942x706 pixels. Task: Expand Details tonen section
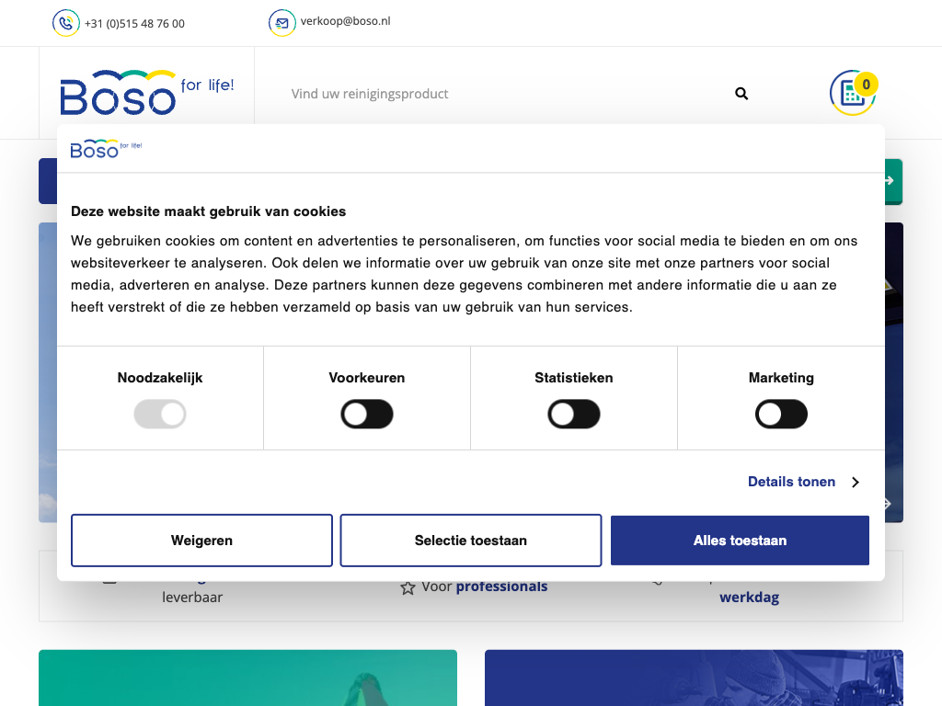click(x=791, y=482)
